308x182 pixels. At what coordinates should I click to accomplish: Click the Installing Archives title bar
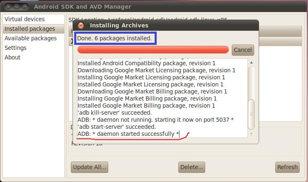166,25
